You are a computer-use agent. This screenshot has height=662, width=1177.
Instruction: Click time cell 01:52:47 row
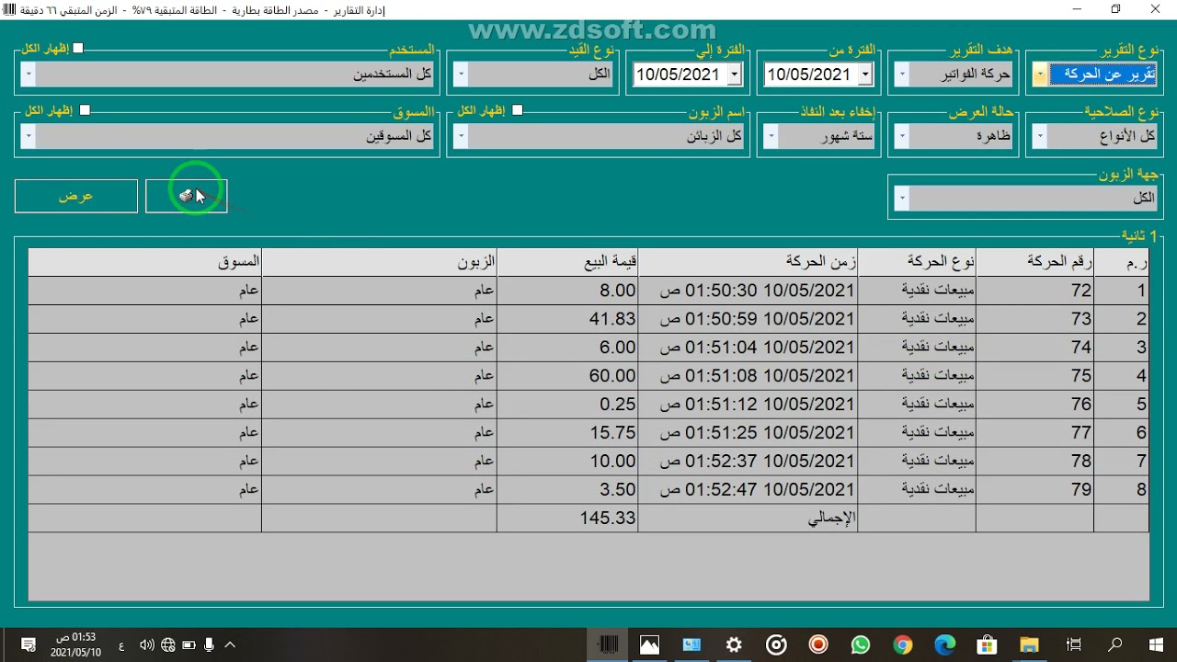[748, 490]
